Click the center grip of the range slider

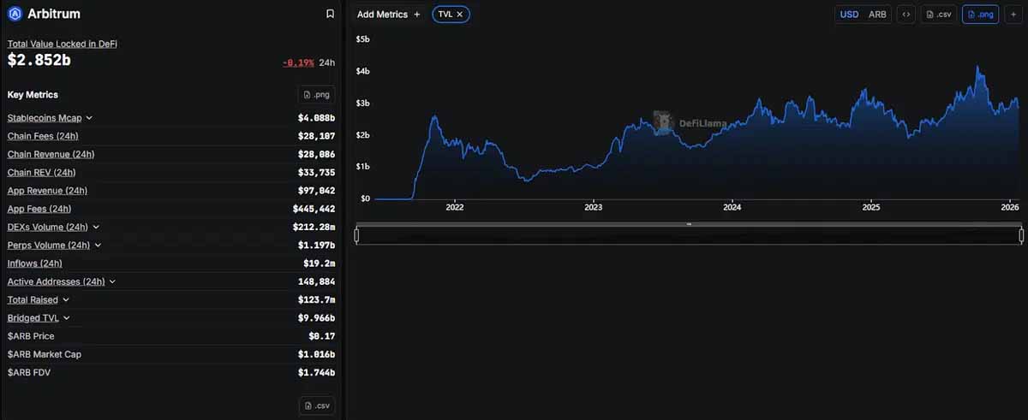(689, 224)
